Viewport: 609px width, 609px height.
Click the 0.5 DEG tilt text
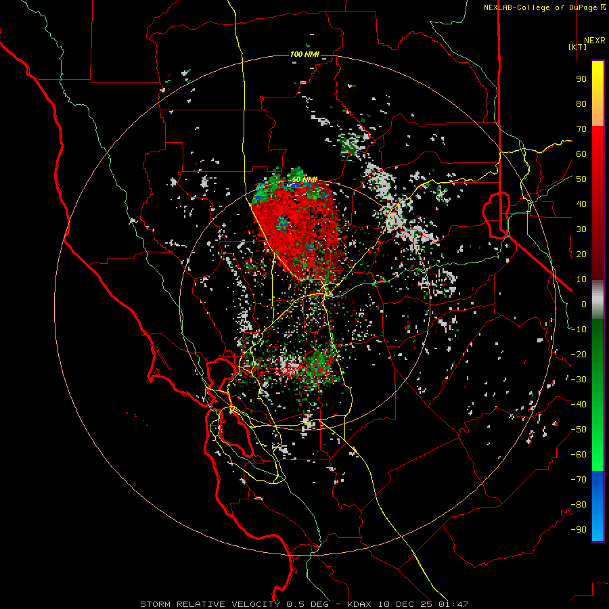click(308, 604)
